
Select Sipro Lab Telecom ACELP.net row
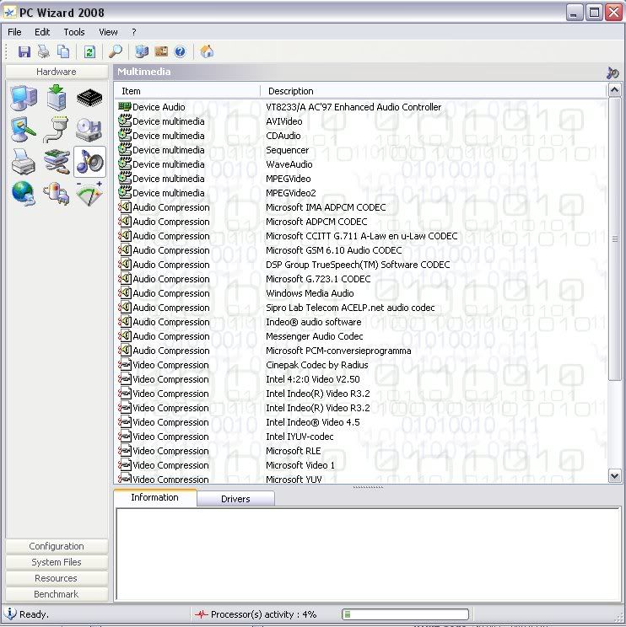click(362, 308)
